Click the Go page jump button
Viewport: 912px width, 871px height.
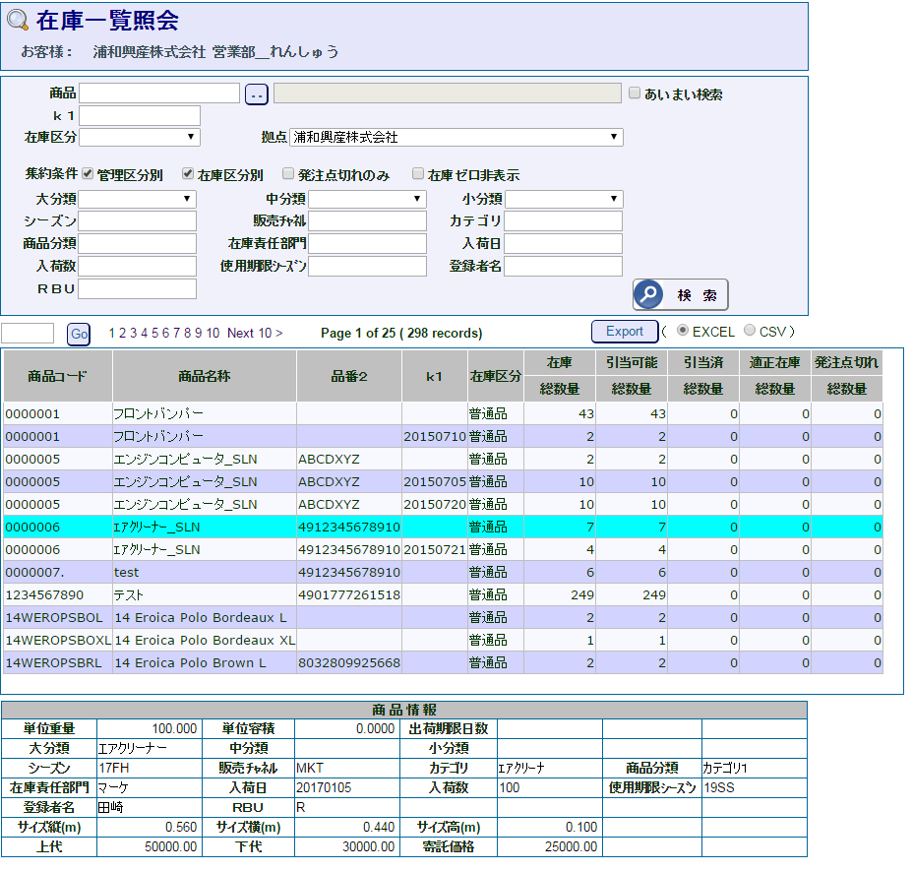click(x=79, y=334)
